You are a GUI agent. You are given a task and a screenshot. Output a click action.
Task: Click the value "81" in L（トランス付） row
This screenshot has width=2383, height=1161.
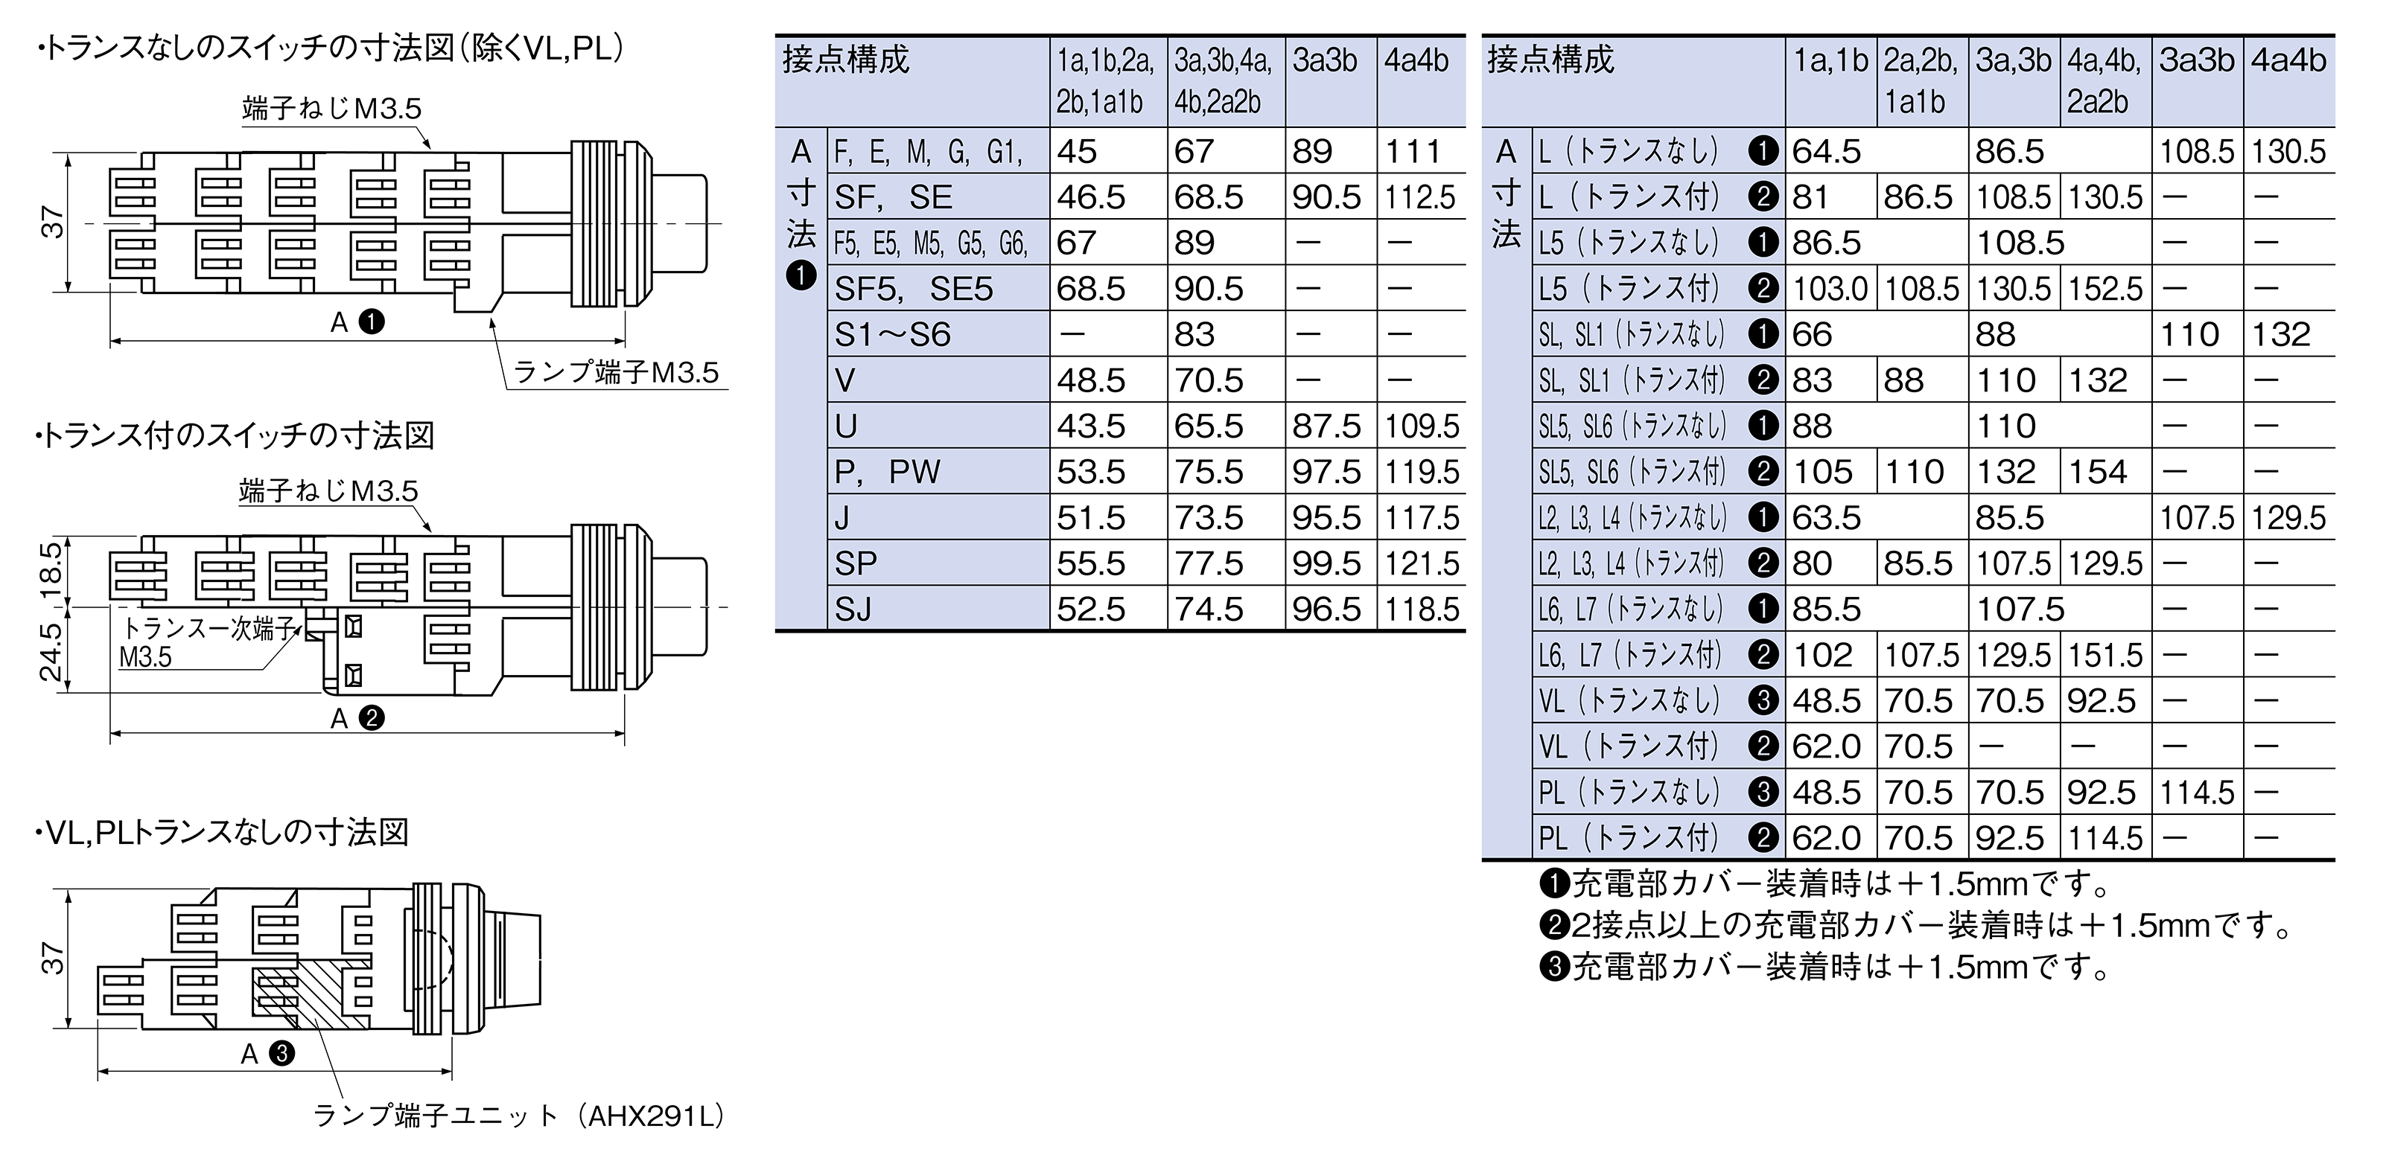click(1810, 197)
